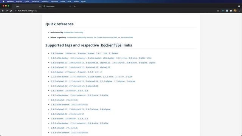The width and height of the screenshot is (242, 136).
Task: Open the Docker Community Forums link
Action: (80, 37)
